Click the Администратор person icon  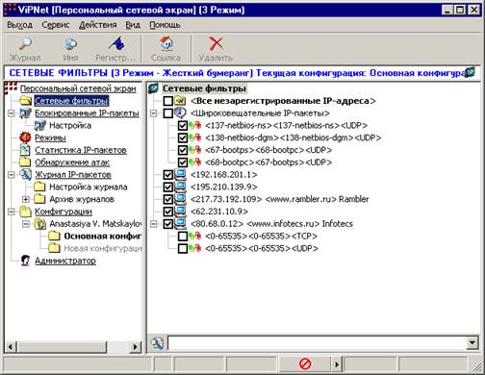pos(25,261)
